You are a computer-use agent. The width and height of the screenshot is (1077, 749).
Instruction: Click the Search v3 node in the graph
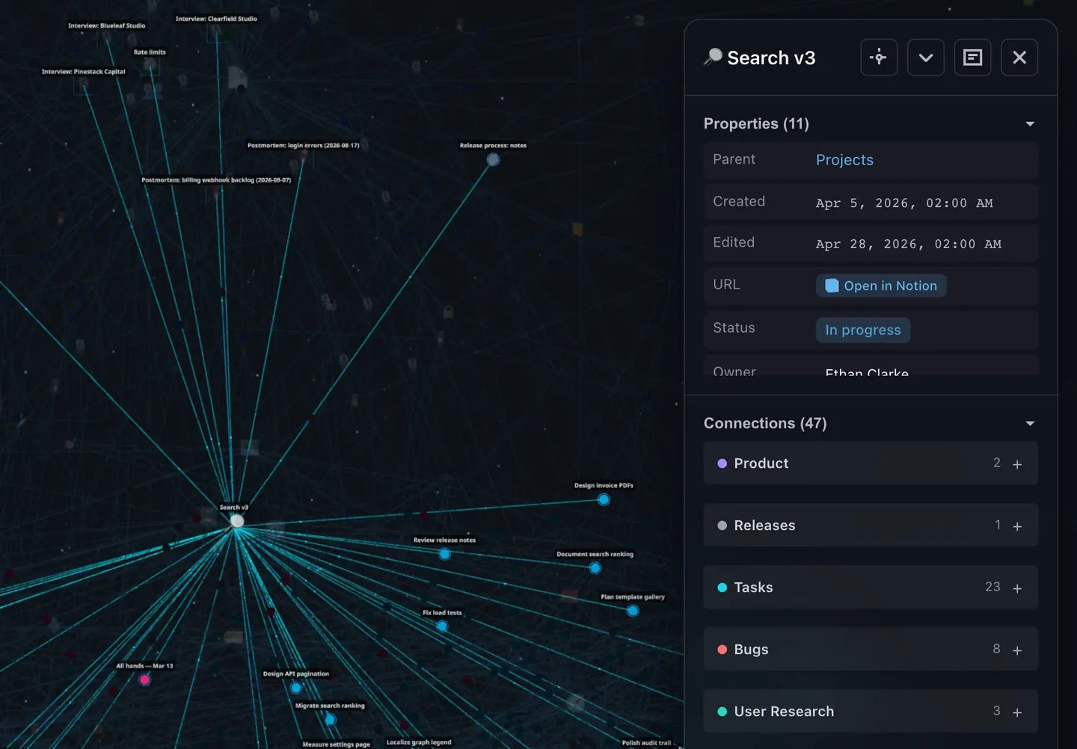(237, 521)
